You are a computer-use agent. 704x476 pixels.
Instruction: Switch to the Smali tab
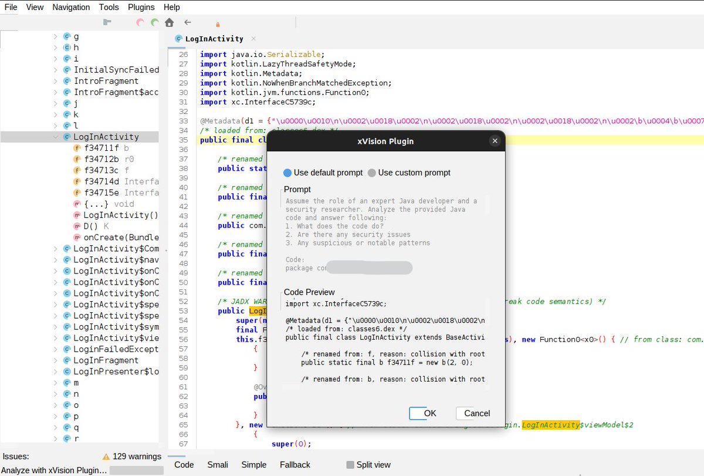point(217,464)
